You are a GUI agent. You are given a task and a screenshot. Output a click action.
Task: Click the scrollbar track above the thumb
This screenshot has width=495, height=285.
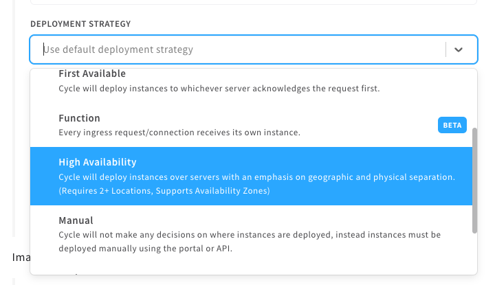pyautogui.click(x=474, y=96)
